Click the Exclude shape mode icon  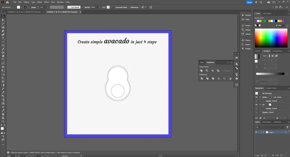click(218, 71)
